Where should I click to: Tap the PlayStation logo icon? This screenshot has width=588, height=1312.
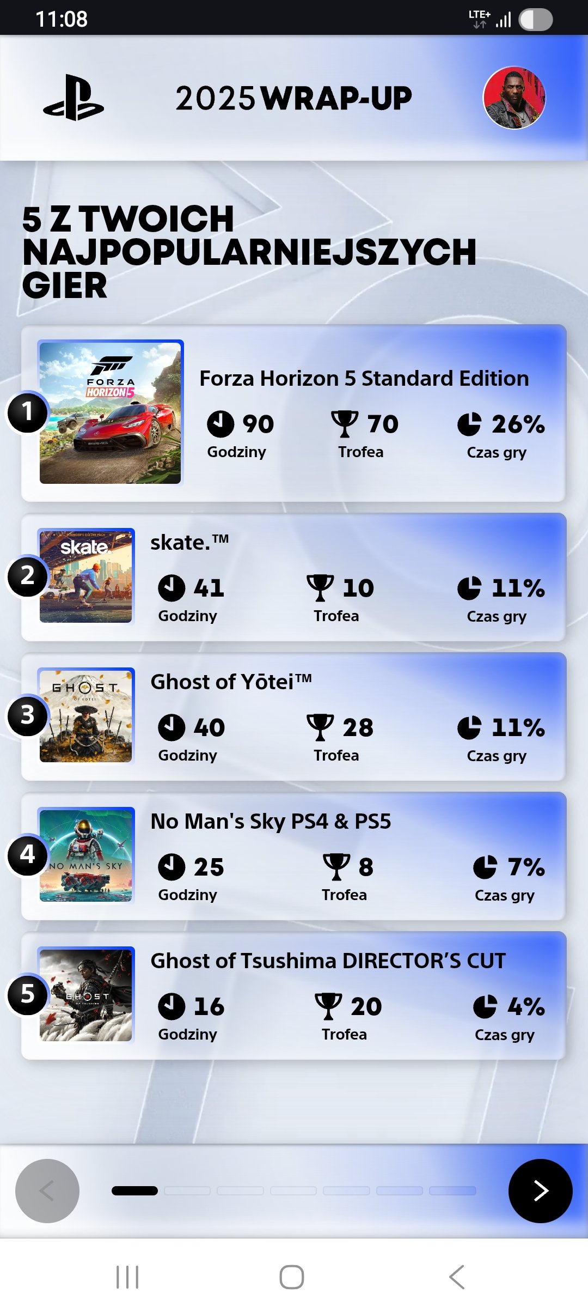73,98
